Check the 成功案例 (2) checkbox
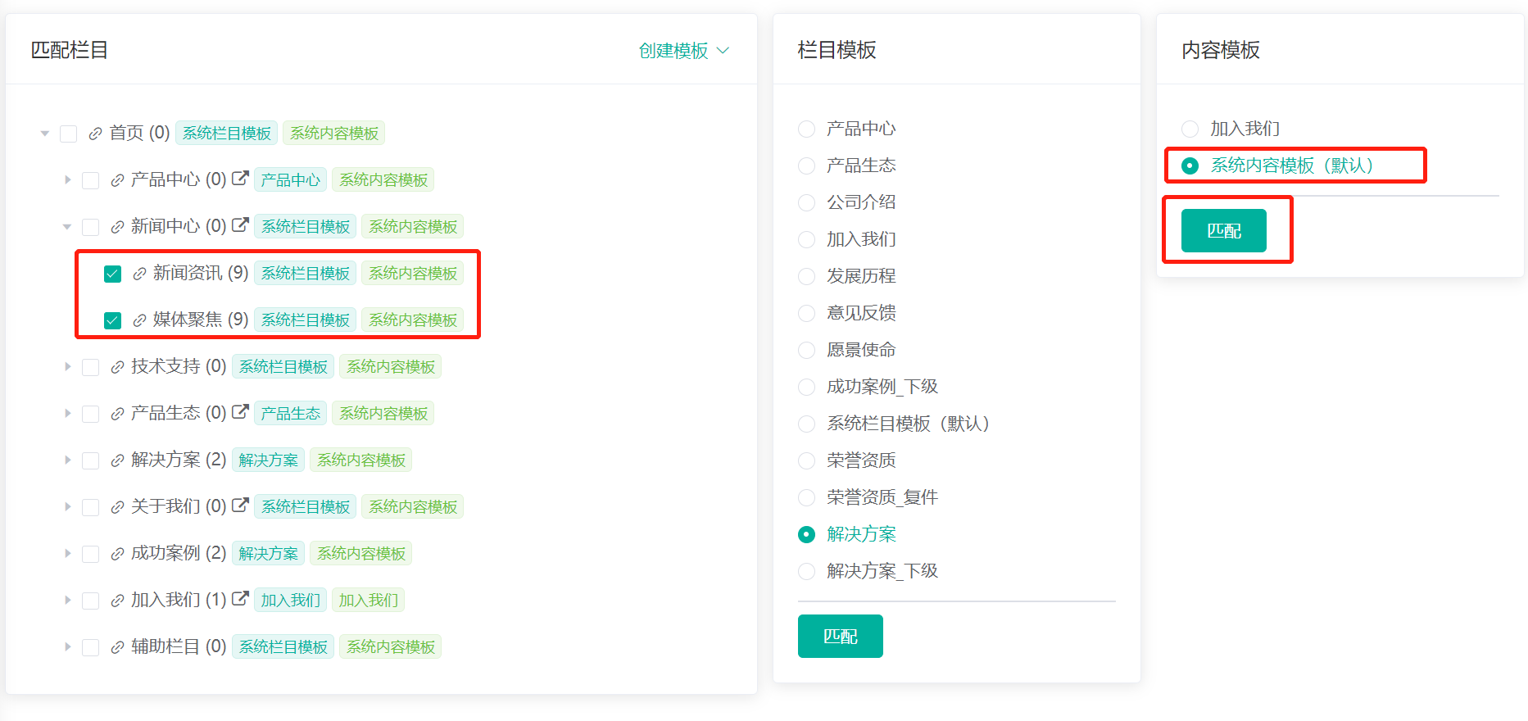This screenshot has width=1528, height=721. coord(91,554)
